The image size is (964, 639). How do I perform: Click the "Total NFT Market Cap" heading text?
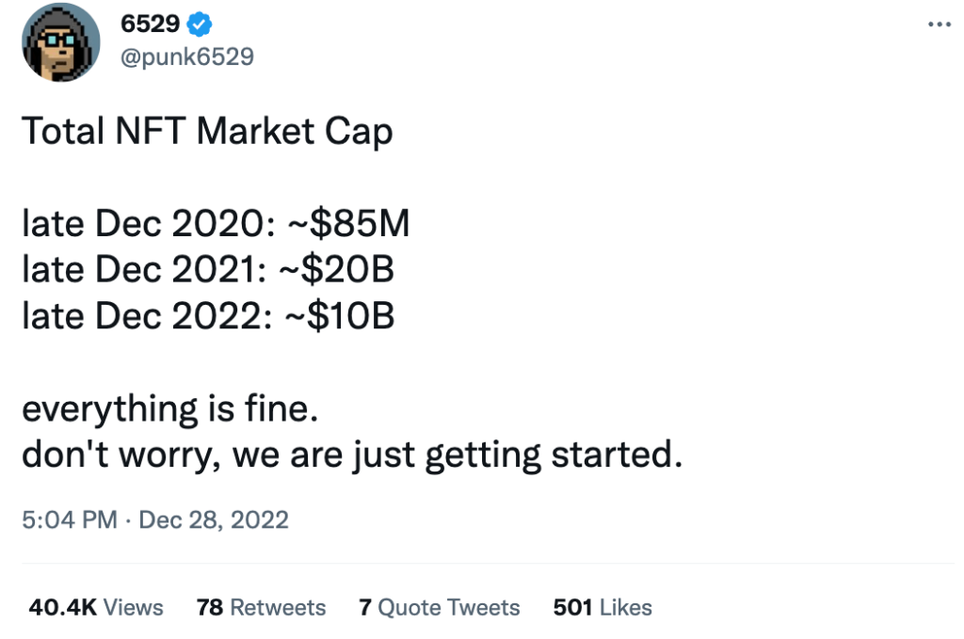pos(207,132)
